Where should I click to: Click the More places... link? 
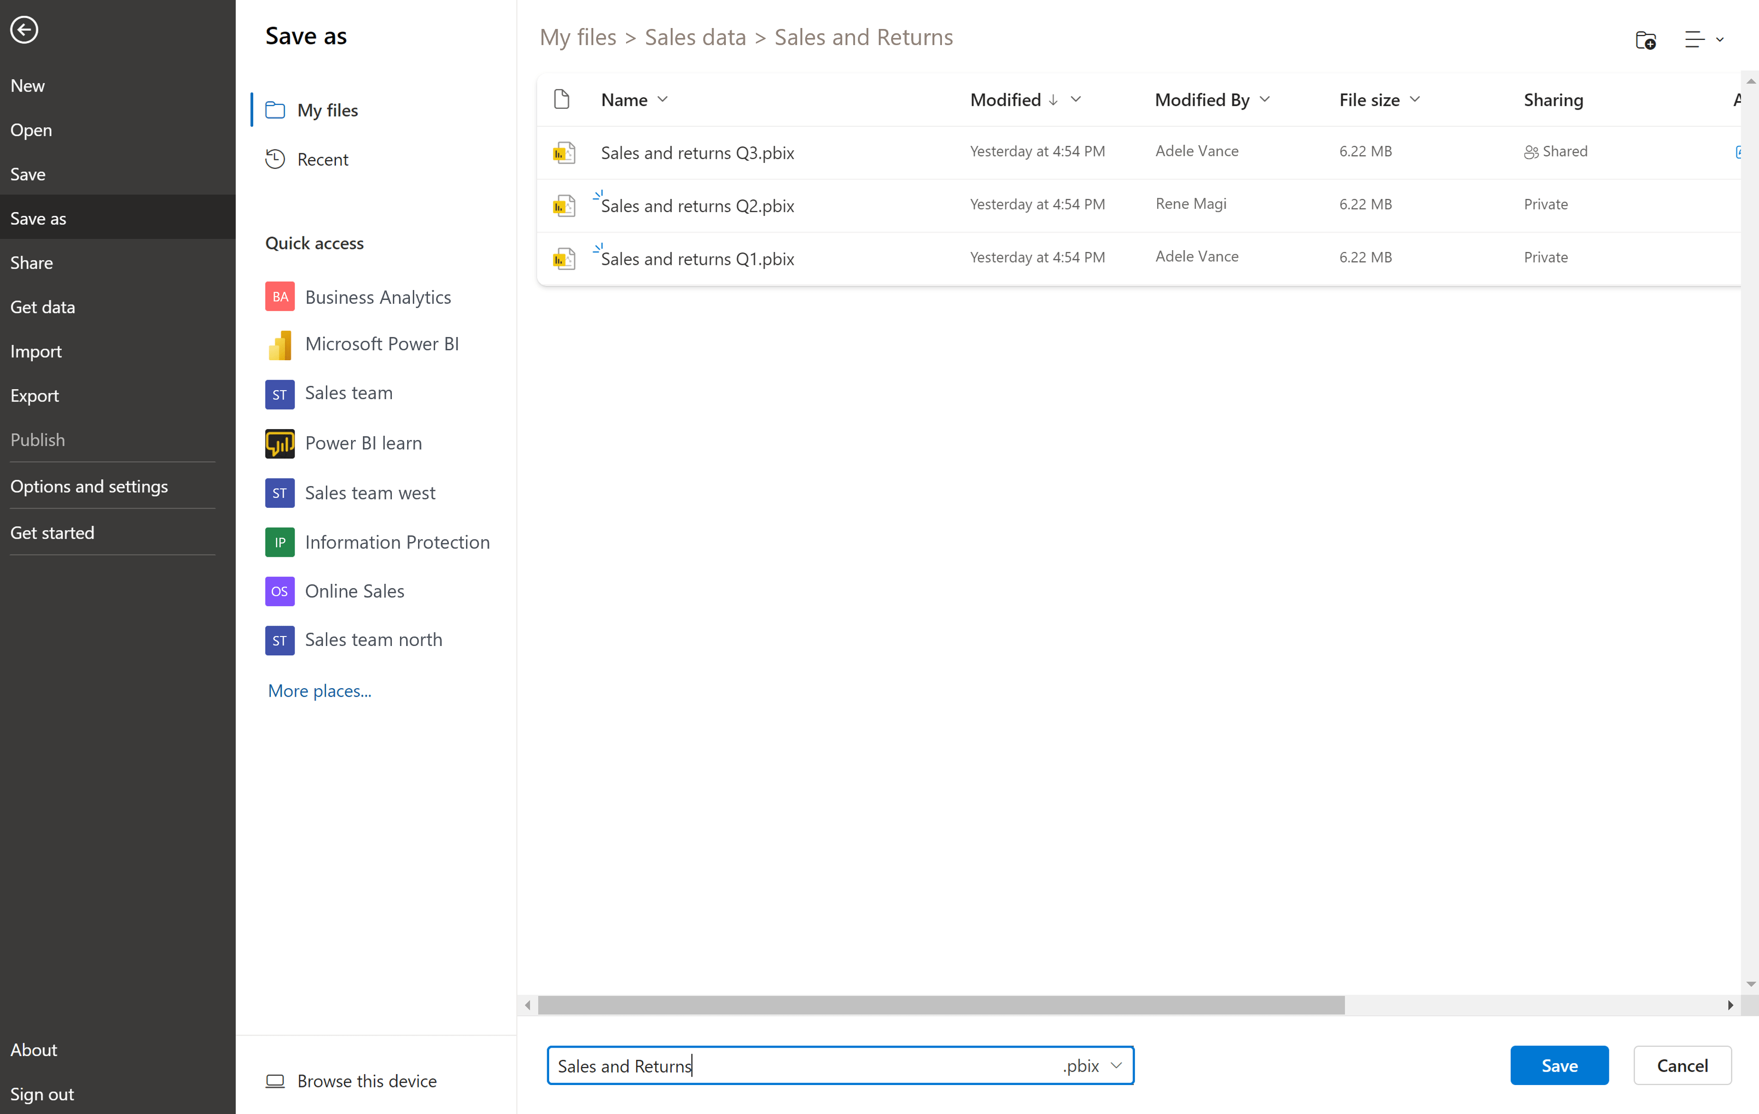pyautogui.click(x=318, y=690)
